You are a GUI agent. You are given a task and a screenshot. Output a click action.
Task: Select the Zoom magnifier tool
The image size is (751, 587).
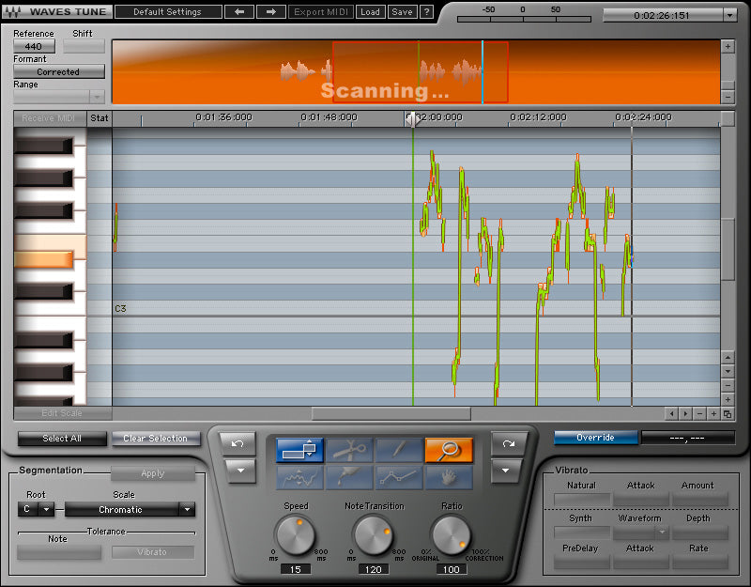click(x=449, y=449)
